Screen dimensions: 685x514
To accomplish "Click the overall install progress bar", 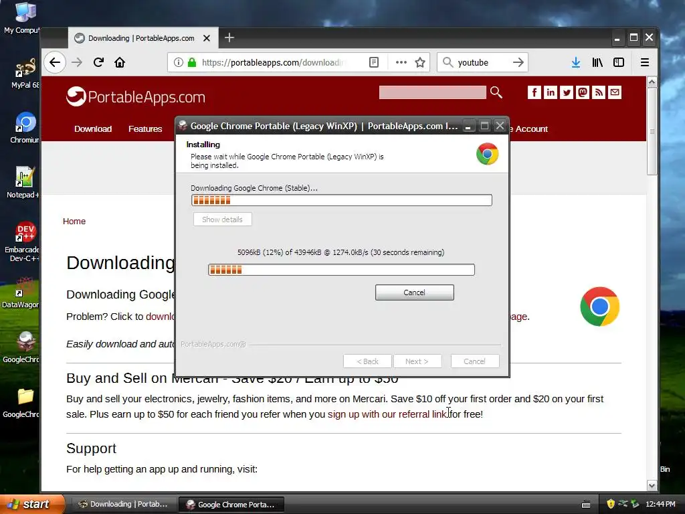I will coord(342,200).
